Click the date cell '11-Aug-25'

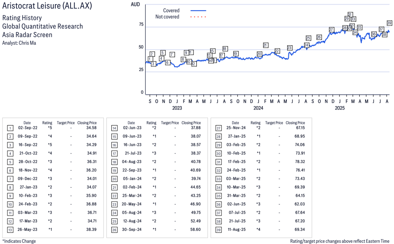(236, 230)
